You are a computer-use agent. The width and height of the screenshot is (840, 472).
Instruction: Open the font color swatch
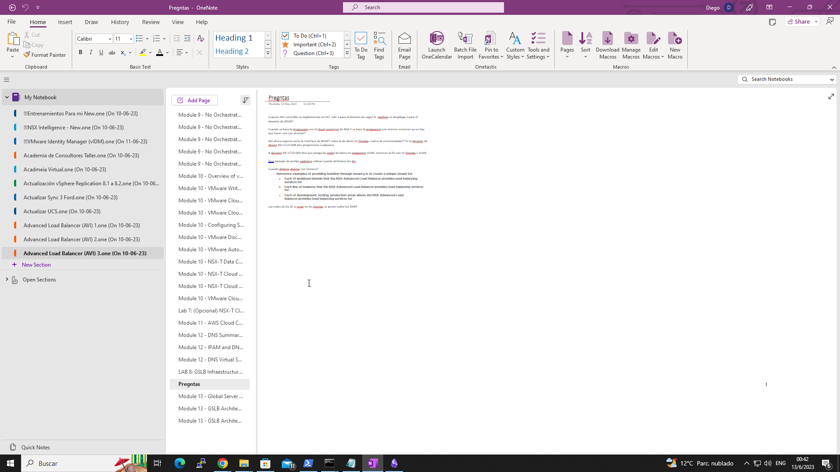(160, 52)
